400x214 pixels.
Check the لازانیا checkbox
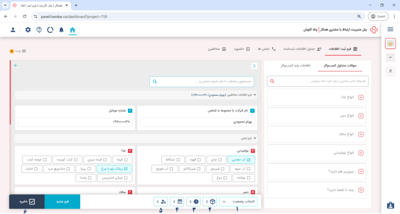point(36,169)
